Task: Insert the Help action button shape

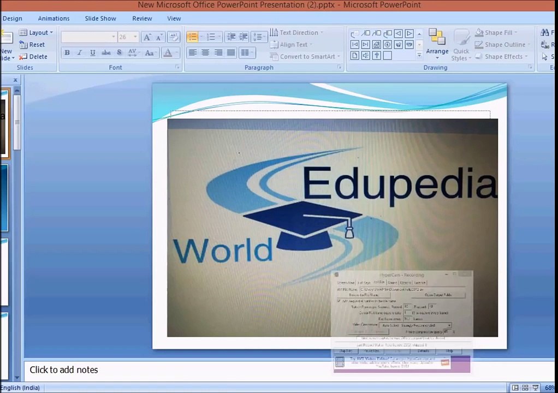Action: [377, 56]
